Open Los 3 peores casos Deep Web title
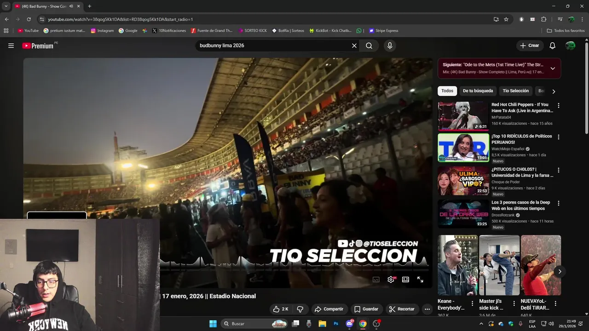589x331 pixels. 520,205
